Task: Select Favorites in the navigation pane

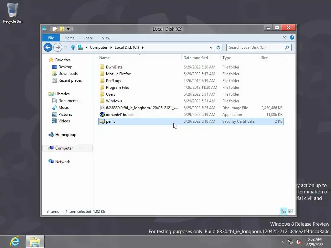Action: 63,60
